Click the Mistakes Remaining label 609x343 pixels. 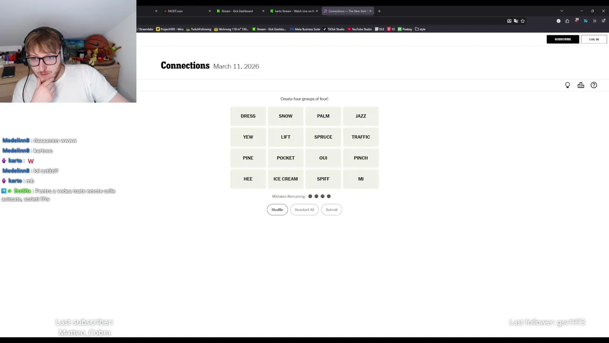pyautogui.click(x=289, y=196)
